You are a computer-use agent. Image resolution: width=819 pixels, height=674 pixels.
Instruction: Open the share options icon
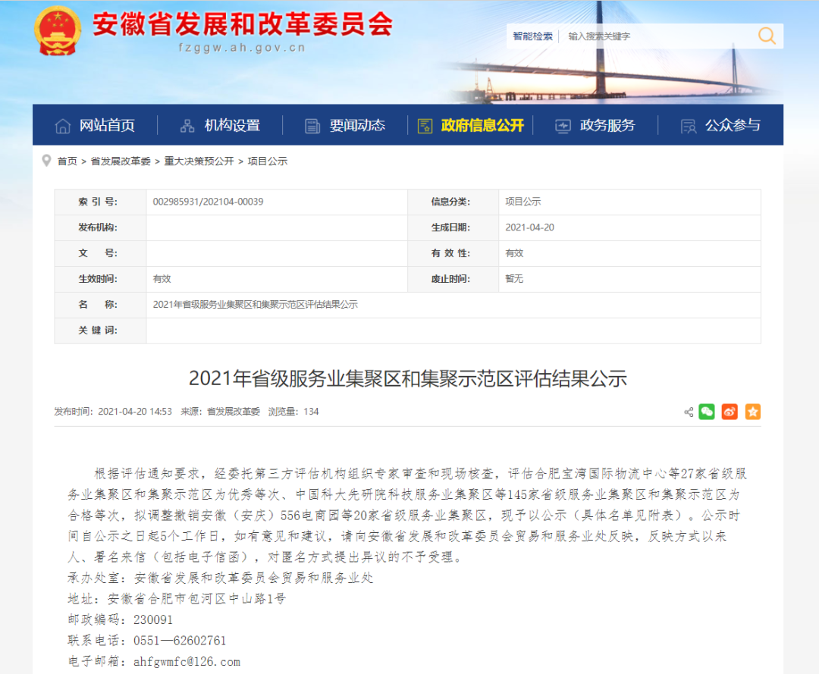tap(688, 412)
